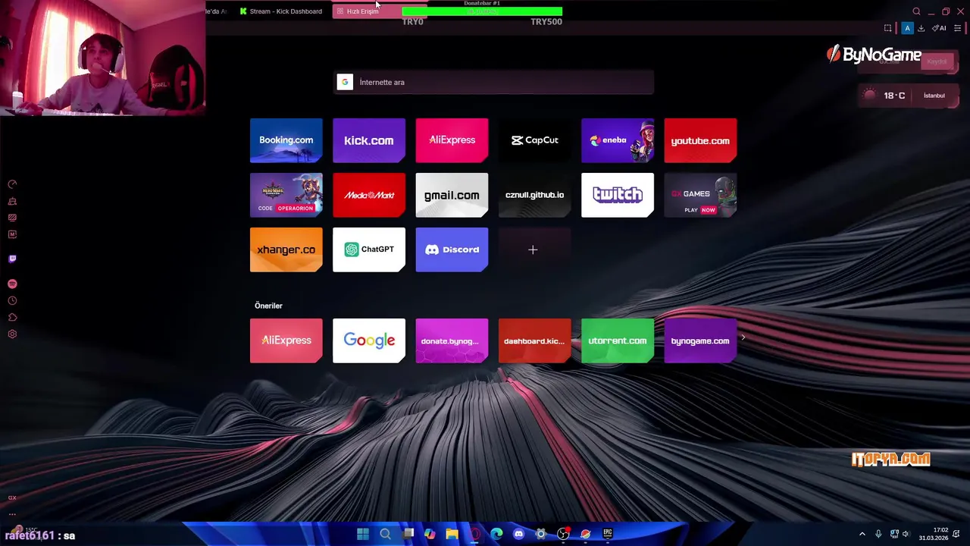Click the tab search magnifier icon
This screenshot has width=970, height=546.
tap(916, 11)
